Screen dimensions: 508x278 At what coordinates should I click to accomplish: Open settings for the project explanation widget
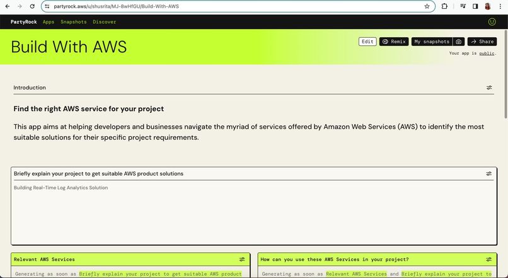(x=489, y=173)
